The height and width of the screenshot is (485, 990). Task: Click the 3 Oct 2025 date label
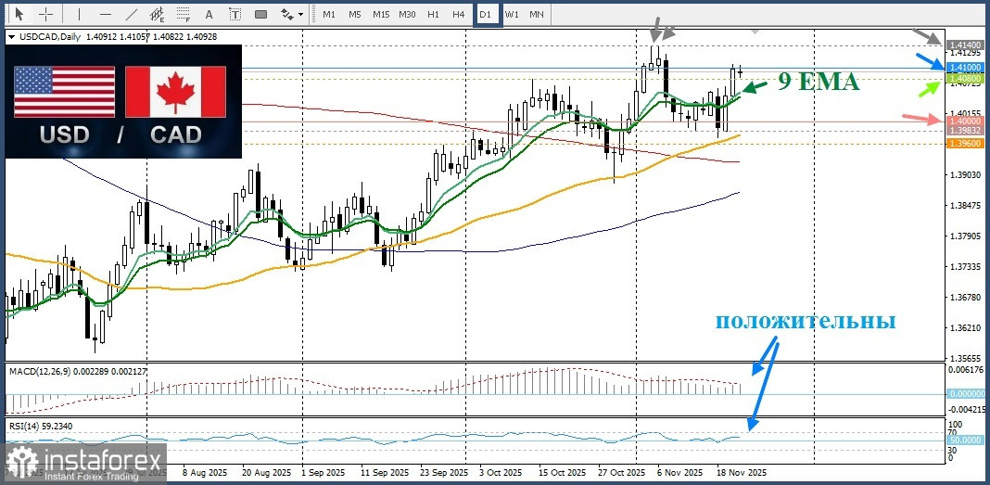[x=501, y=472]
